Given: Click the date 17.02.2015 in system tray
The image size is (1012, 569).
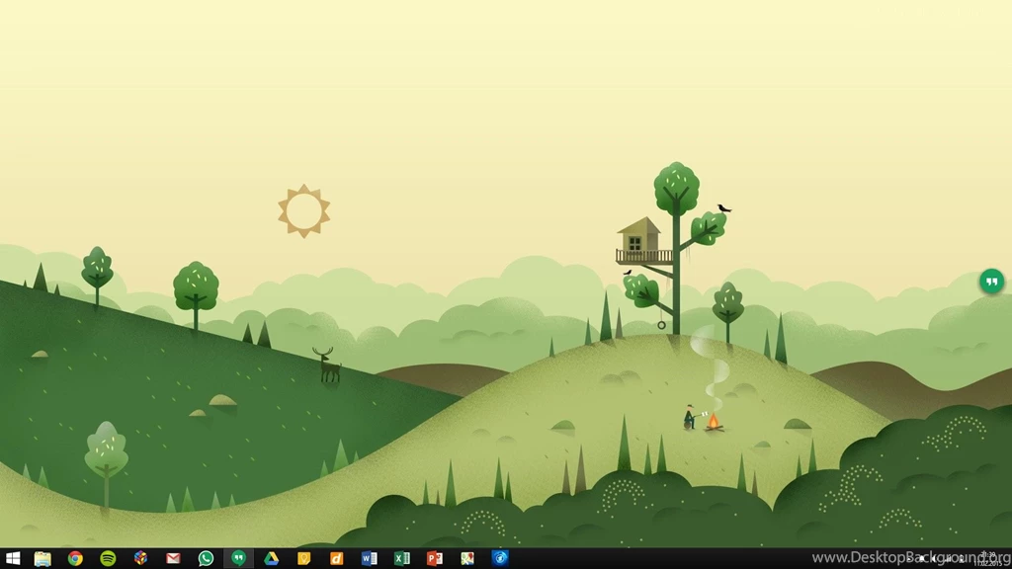Looking at the screenshot, I should point(989,561).
